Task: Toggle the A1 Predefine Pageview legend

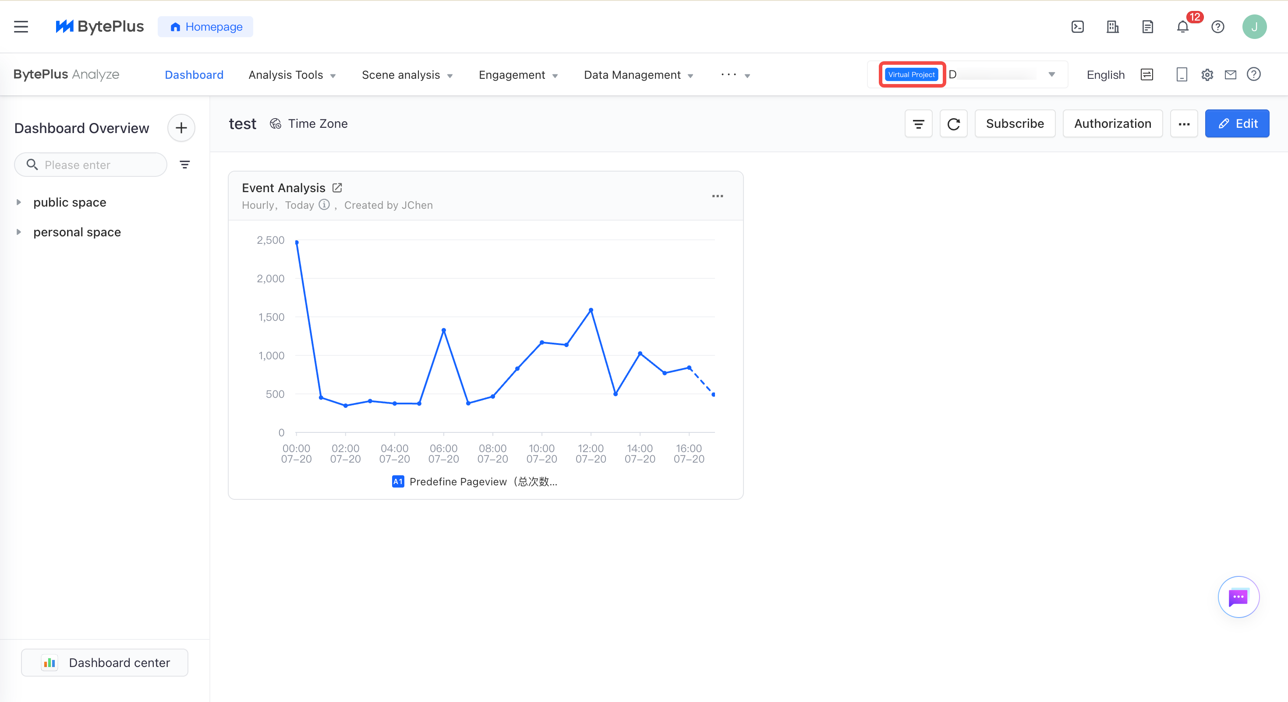Action: (474, 482)
